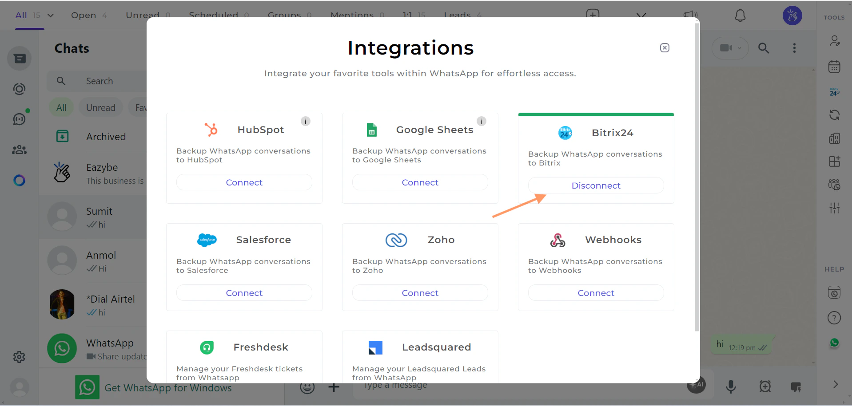
Task: Click the Webhooks logo
Action: pos(557,240)
